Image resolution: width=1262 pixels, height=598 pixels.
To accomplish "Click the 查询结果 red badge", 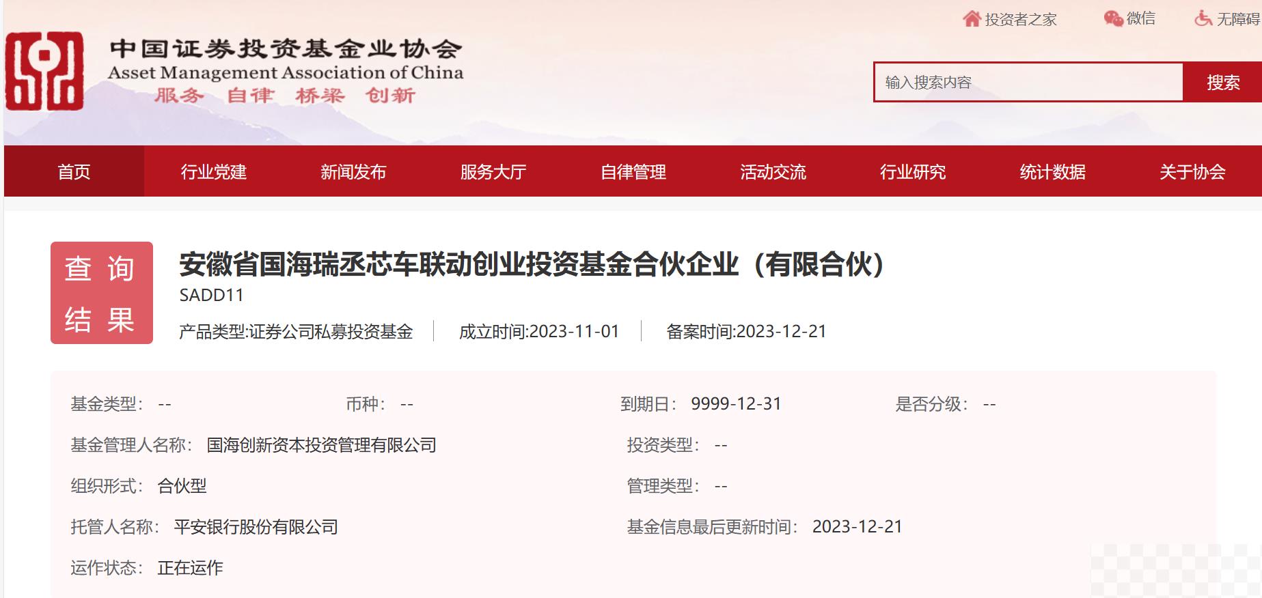I will [x=102, y=293].
